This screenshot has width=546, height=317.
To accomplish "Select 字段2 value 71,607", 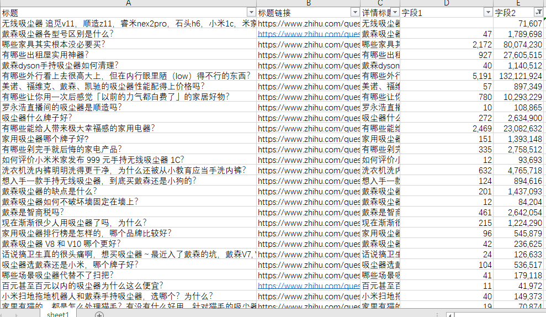I will point(518,24).
